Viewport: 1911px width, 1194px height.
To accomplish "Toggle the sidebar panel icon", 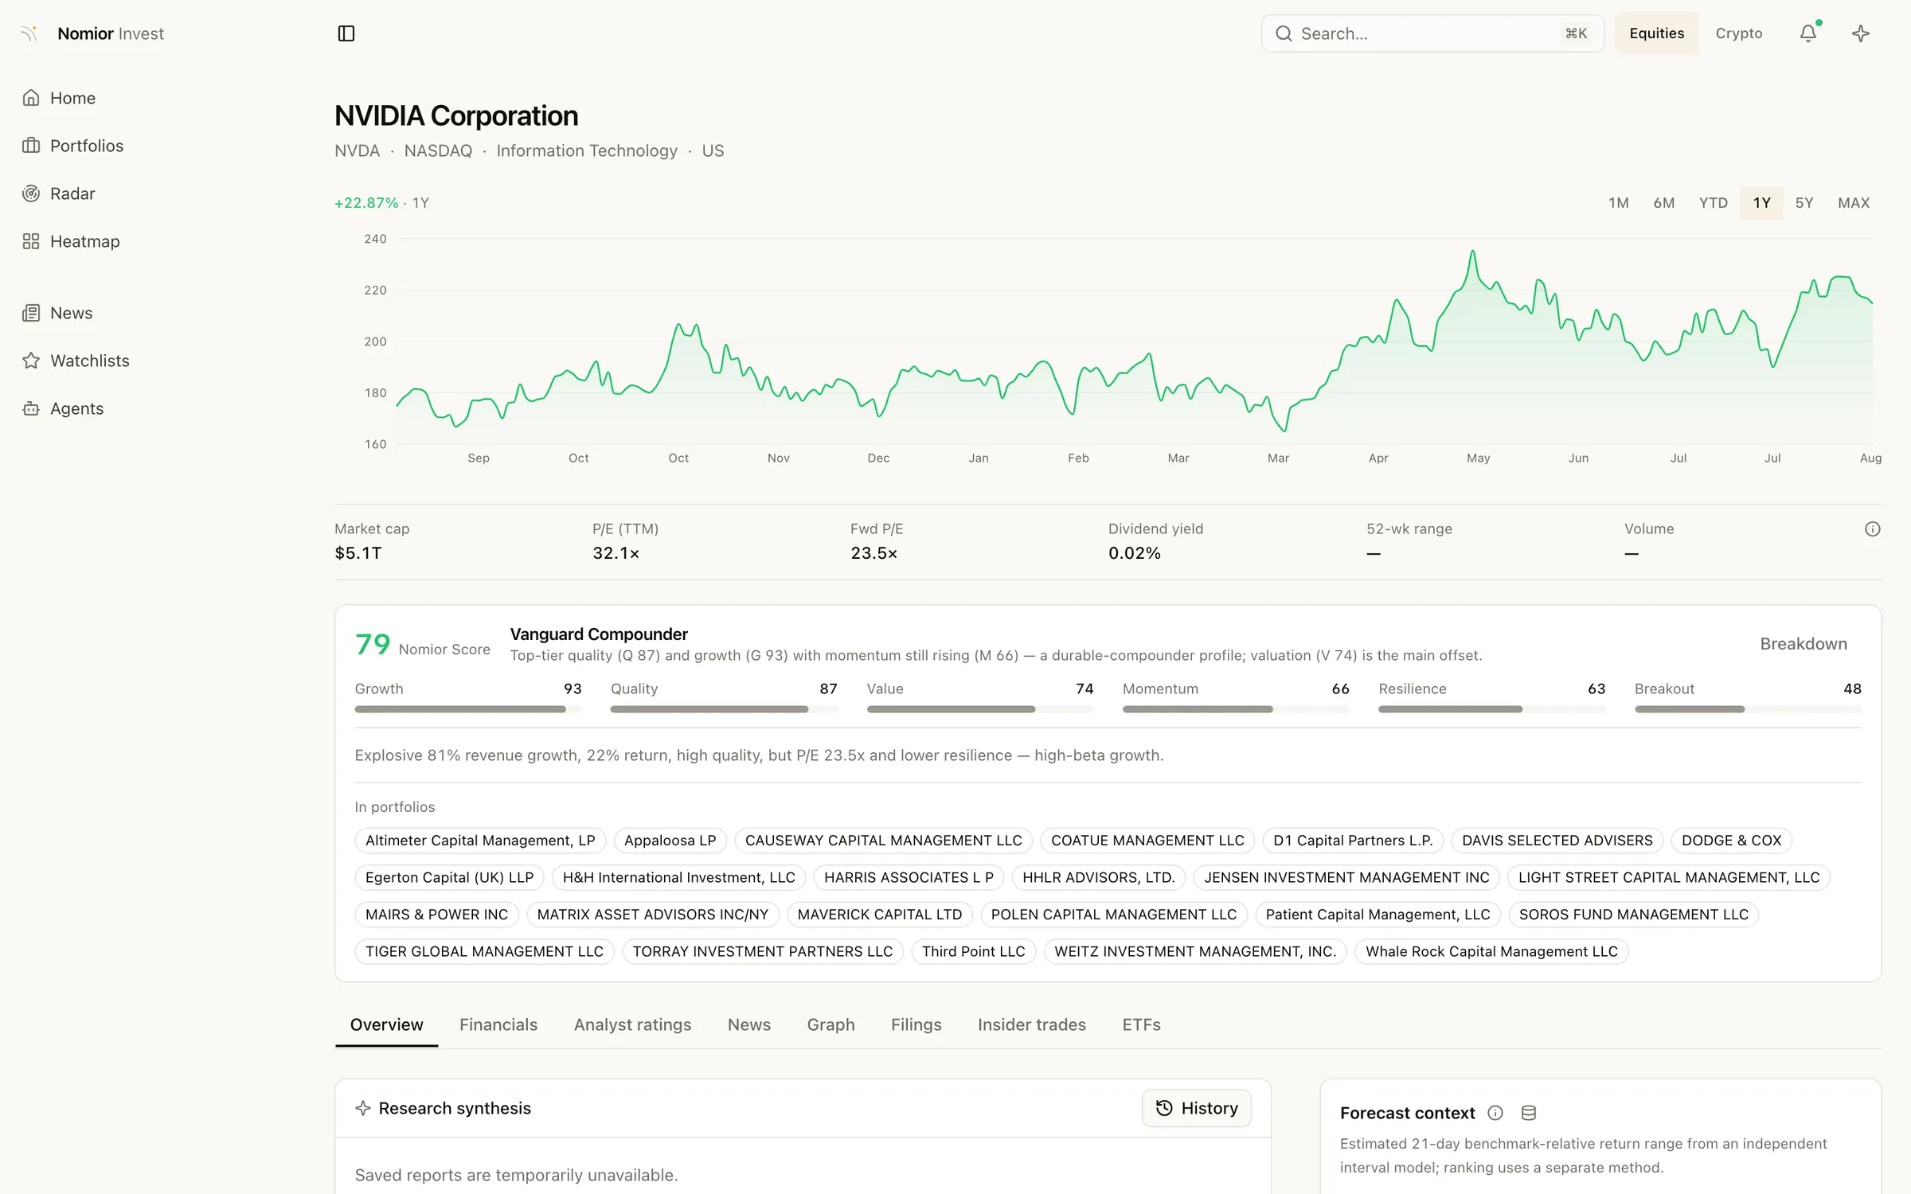I will [x=346, y=33].
